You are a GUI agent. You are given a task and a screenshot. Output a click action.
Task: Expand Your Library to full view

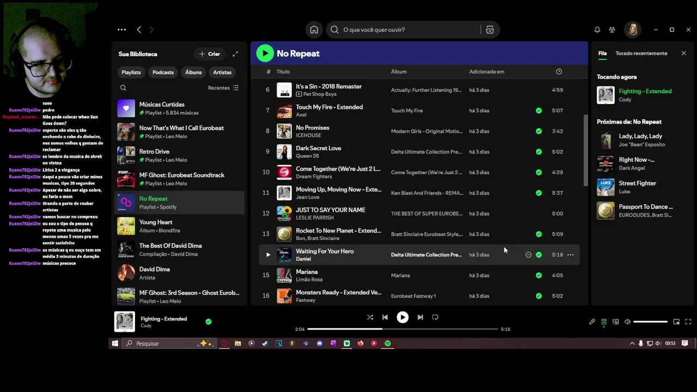click(235, 54)
